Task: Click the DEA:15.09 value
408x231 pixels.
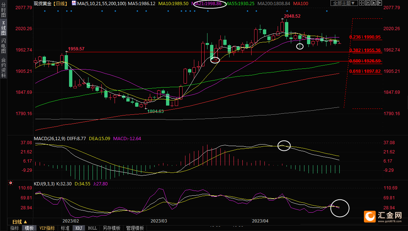Action: tap(100, 138)
